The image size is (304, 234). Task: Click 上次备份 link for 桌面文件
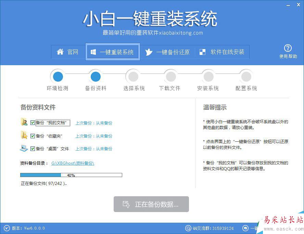[x=94, y=149]
